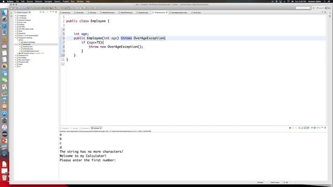Switch to the Pet.java editor tab

93,12
